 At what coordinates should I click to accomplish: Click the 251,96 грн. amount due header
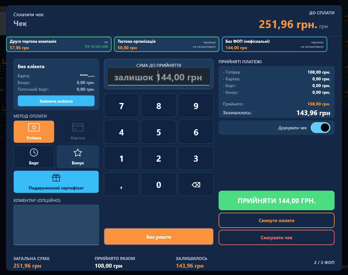coord(288,24)
